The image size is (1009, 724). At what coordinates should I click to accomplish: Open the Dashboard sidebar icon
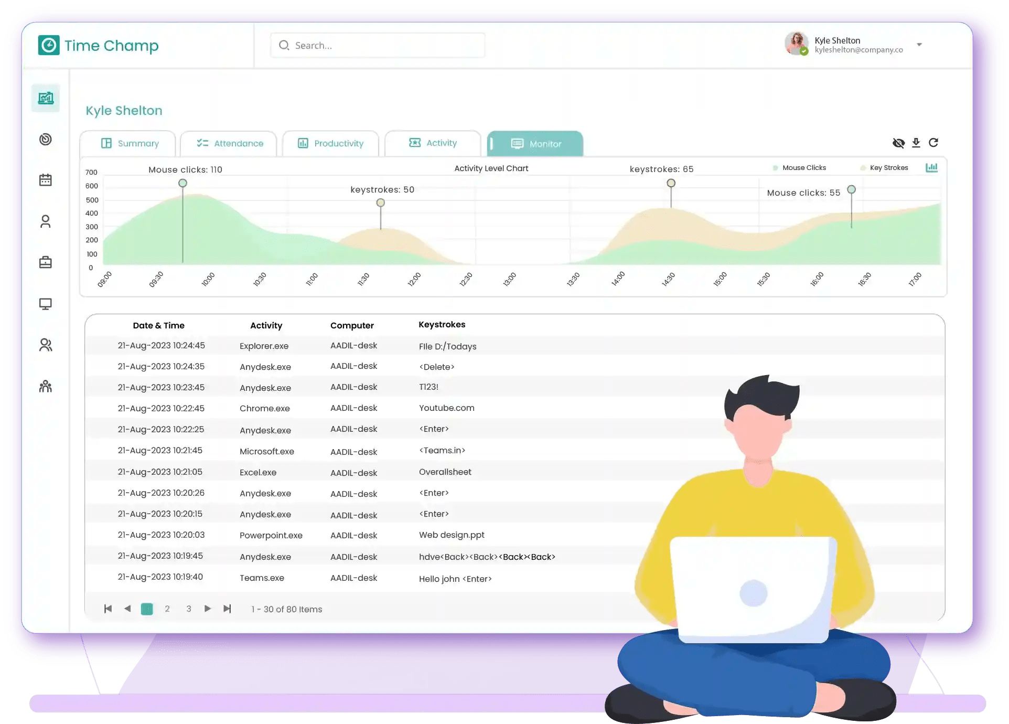click(x=46, y=98)
